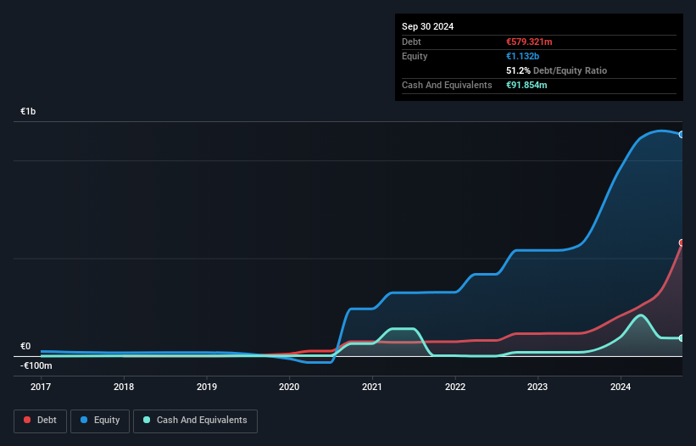This screenshot has height=446, width=696.
Task: Click the €1.132b equity value
Action: point(522,56)
